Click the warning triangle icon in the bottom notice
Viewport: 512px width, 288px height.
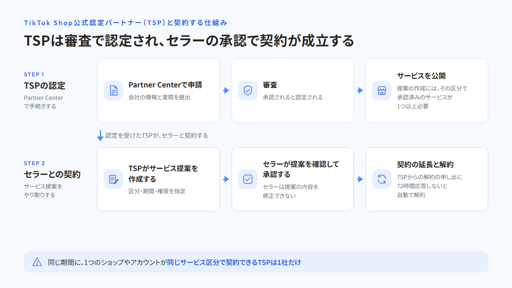point(37,262)
